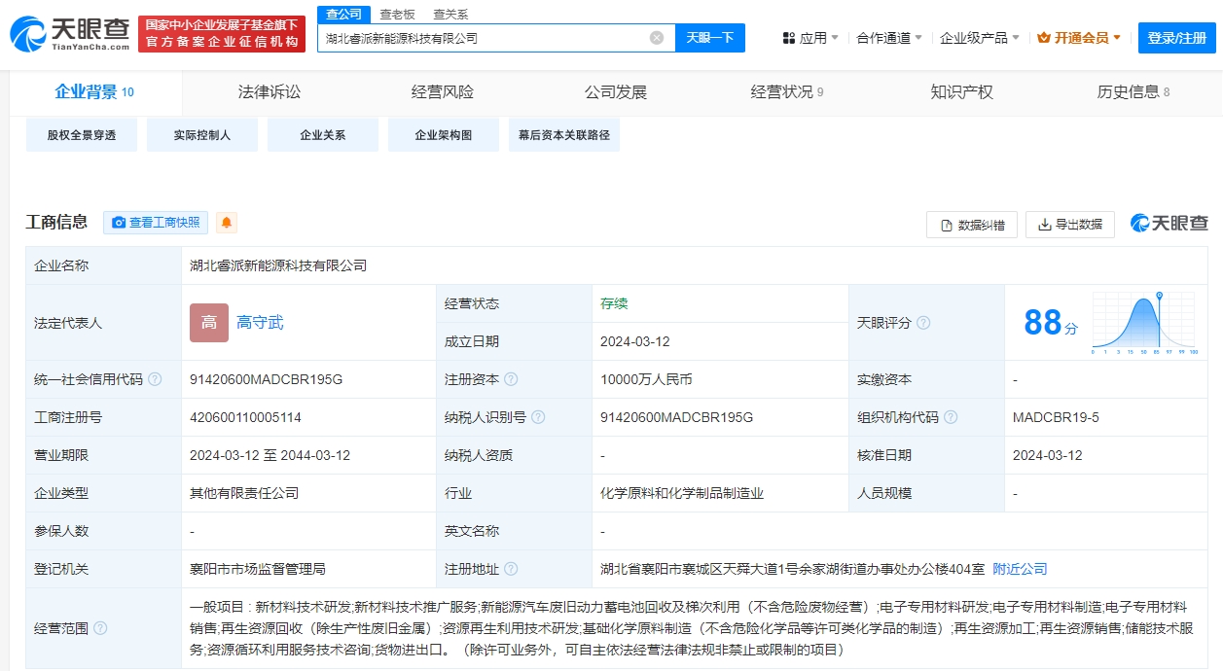This screenshot has width=1223, height=671.
Task: Clear the search box with the X icon
Action: point(657,38)
